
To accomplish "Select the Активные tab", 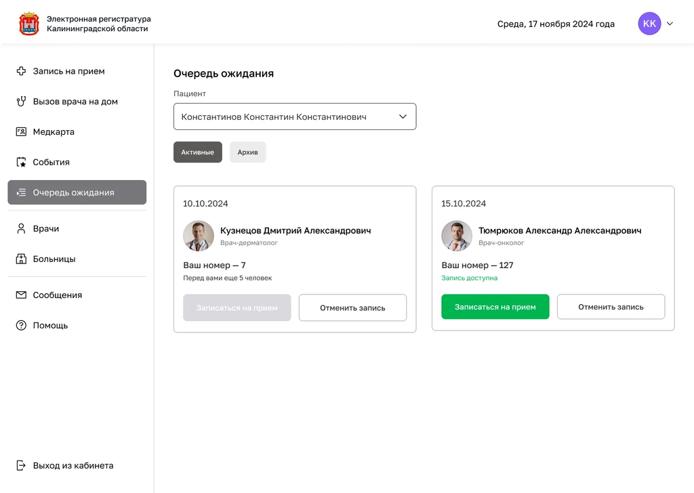I will [197, 152].
